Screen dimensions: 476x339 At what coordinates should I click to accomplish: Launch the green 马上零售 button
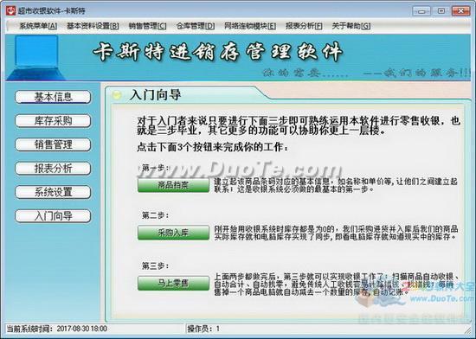tap(173, 283)
